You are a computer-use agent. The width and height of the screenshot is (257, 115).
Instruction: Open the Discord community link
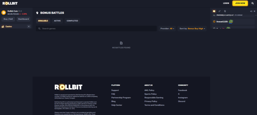pos(182,101)
